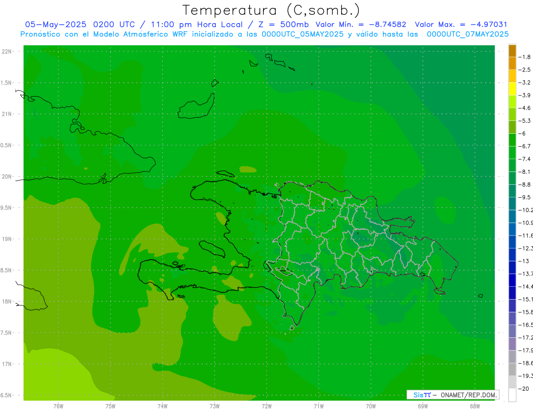533x412 pixels.
Task: Click the dark orange swatch at the colorbar top
Action: click(512, 51)
